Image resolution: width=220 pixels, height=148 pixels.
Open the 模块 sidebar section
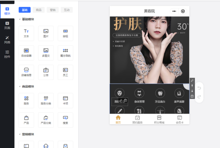[x=7, y=11]
